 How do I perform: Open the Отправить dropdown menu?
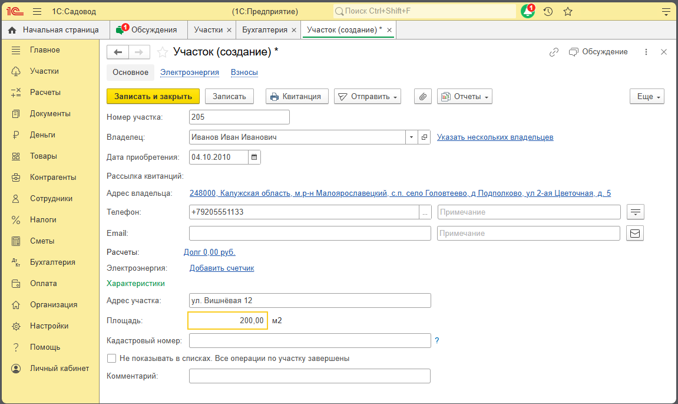point(368,97)
